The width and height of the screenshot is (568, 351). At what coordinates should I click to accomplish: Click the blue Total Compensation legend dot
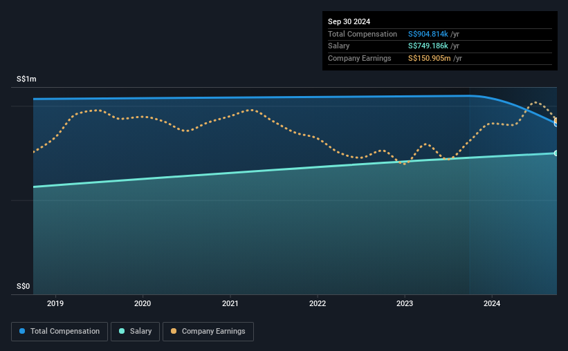point(22,331)
